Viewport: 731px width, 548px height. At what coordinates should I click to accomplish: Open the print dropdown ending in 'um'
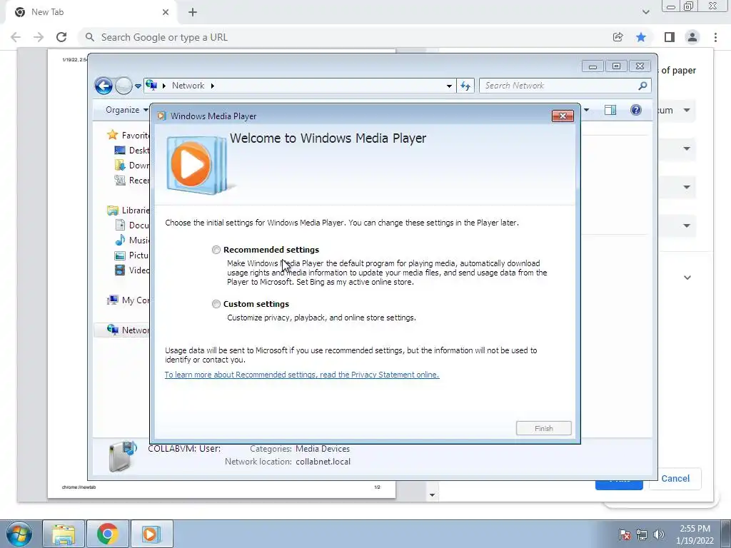[x=675, y=111]
